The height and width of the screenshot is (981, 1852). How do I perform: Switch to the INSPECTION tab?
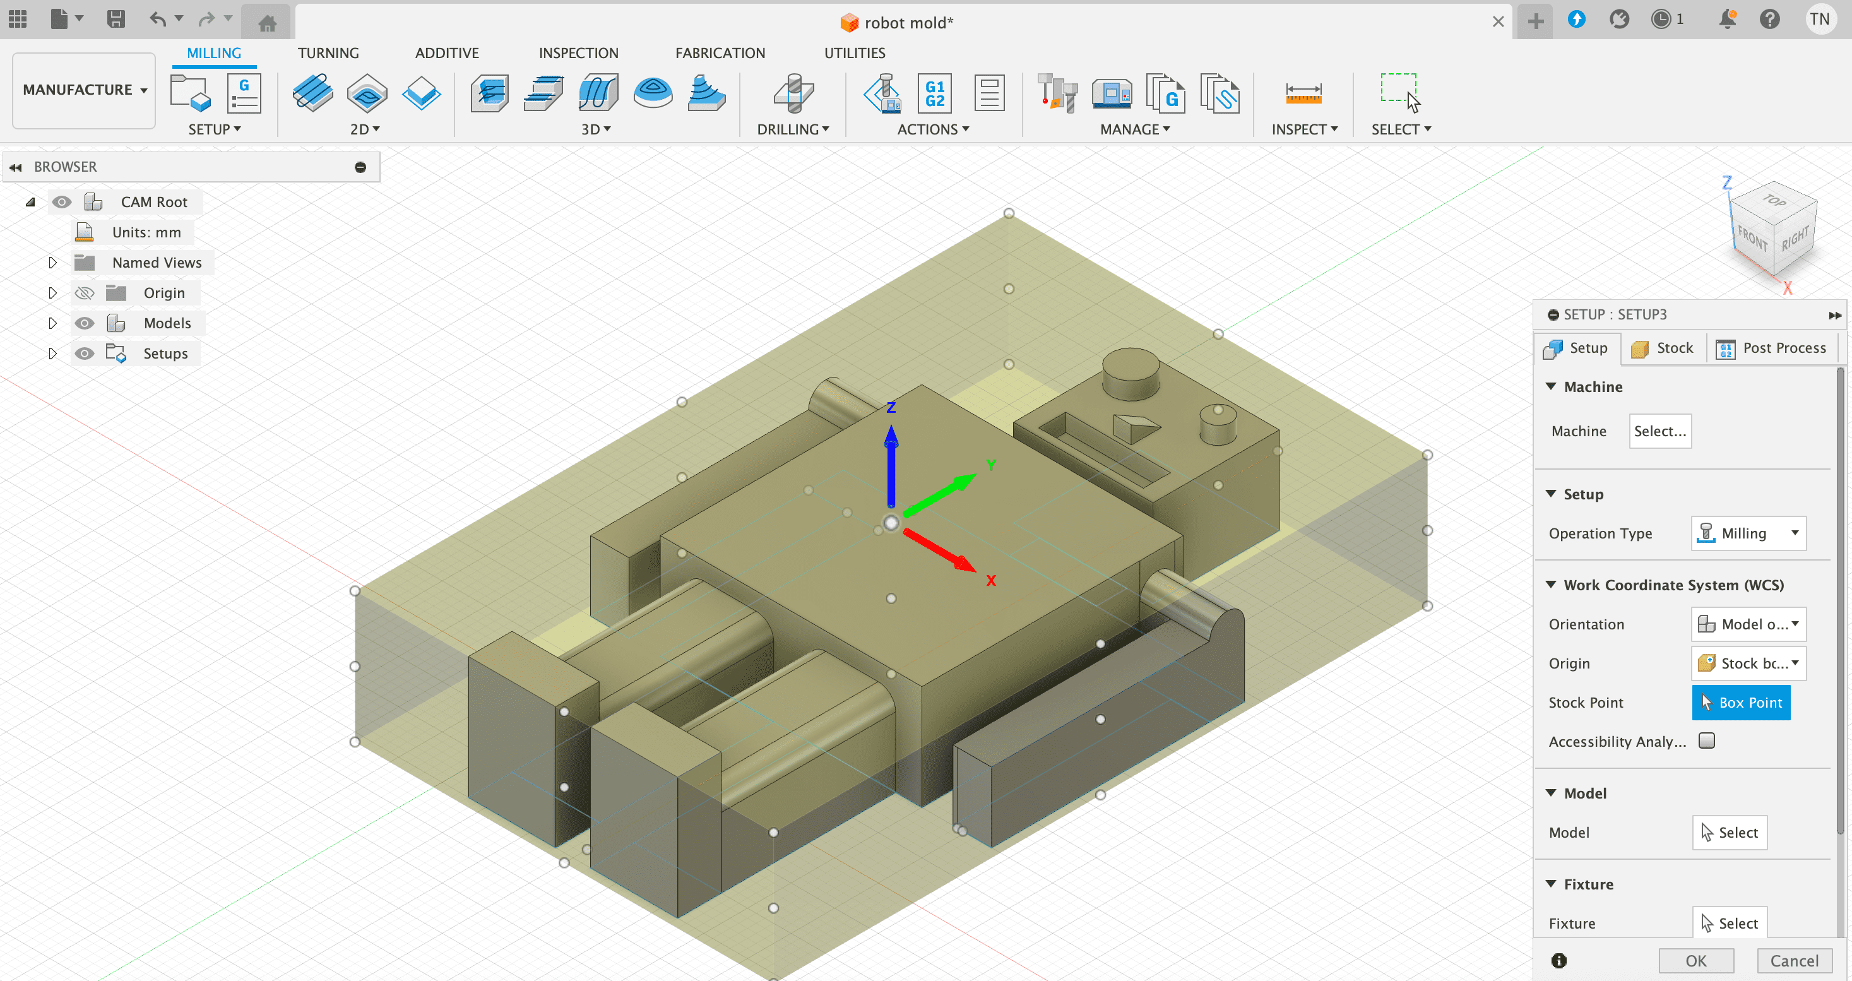tap(578, 53)
